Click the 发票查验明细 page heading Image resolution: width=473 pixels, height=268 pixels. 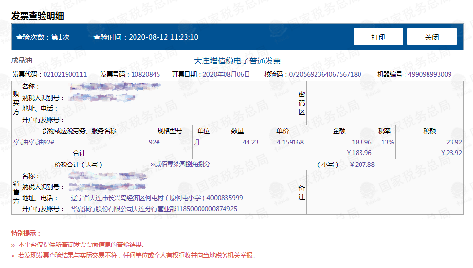click(x=38, y=16)
